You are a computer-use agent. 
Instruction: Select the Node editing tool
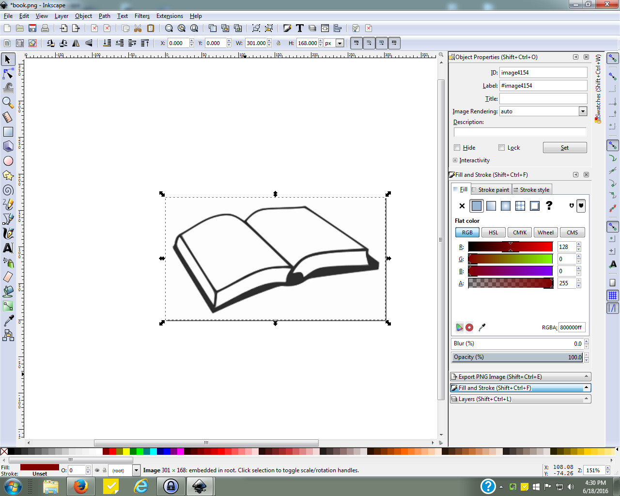pyautogui.click(x=8, y=73)
